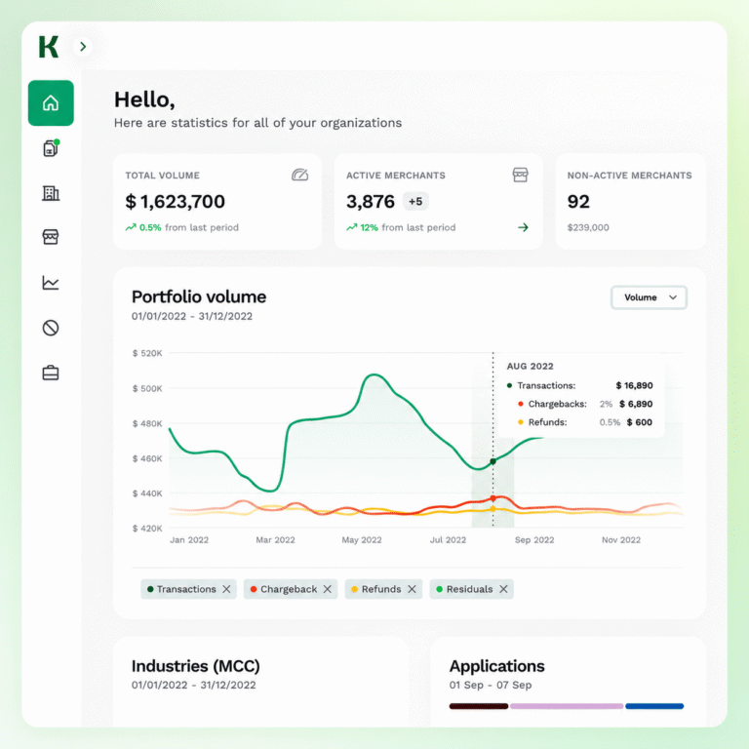The width and height of the screenshot is (749, 749).
Task: Click the Transactions $ 16,890 tooltip row
Action: (580, 385)
